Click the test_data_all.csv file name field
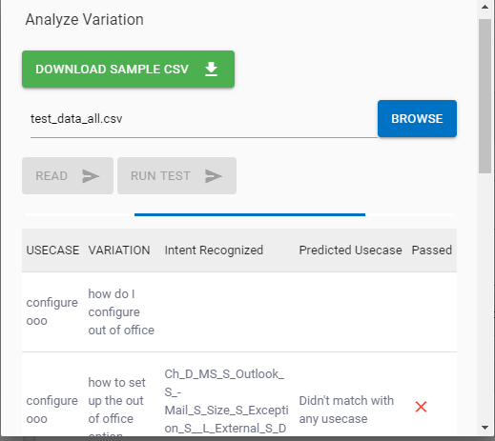 204,119
